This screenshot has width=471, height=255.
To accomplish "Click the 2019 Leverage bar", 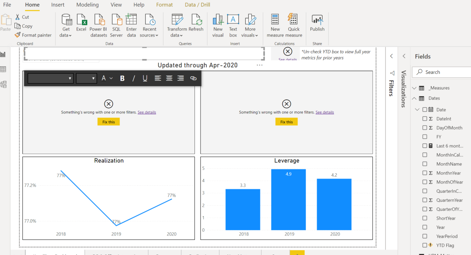I will 289,200.
